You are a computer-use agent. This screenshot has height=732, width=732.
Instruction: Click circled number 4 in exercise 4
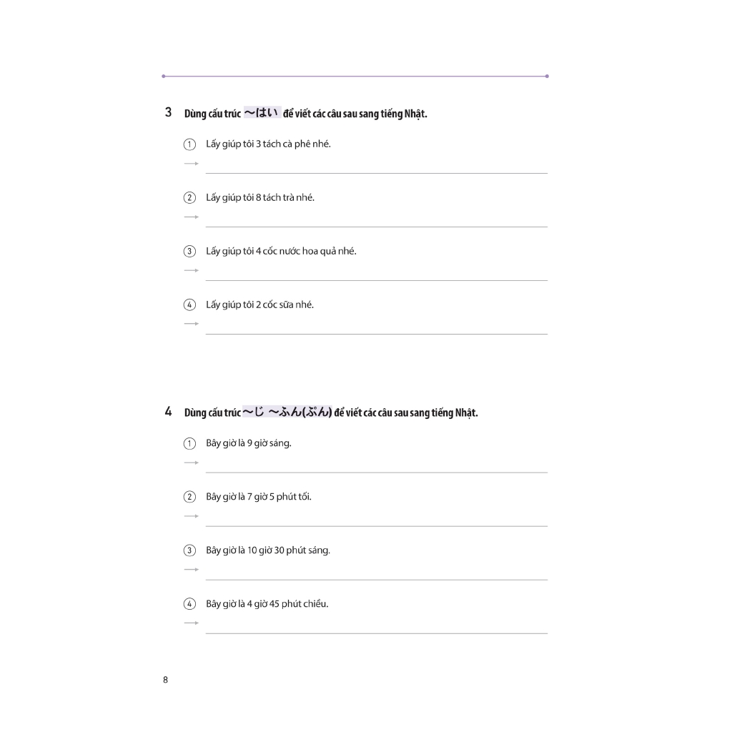point(189,604)
